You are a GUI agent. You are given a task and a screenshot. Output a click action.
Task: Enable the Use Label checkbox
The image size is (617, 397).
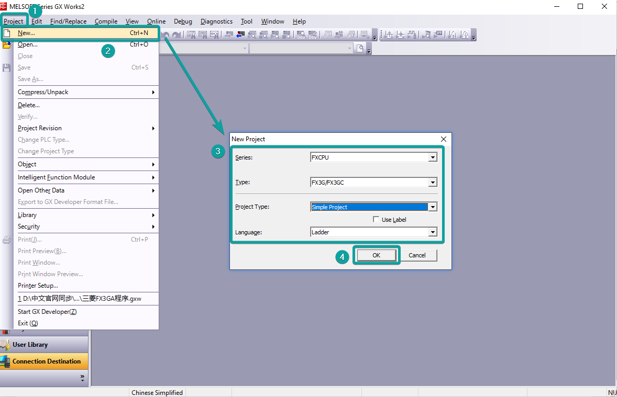376,220
